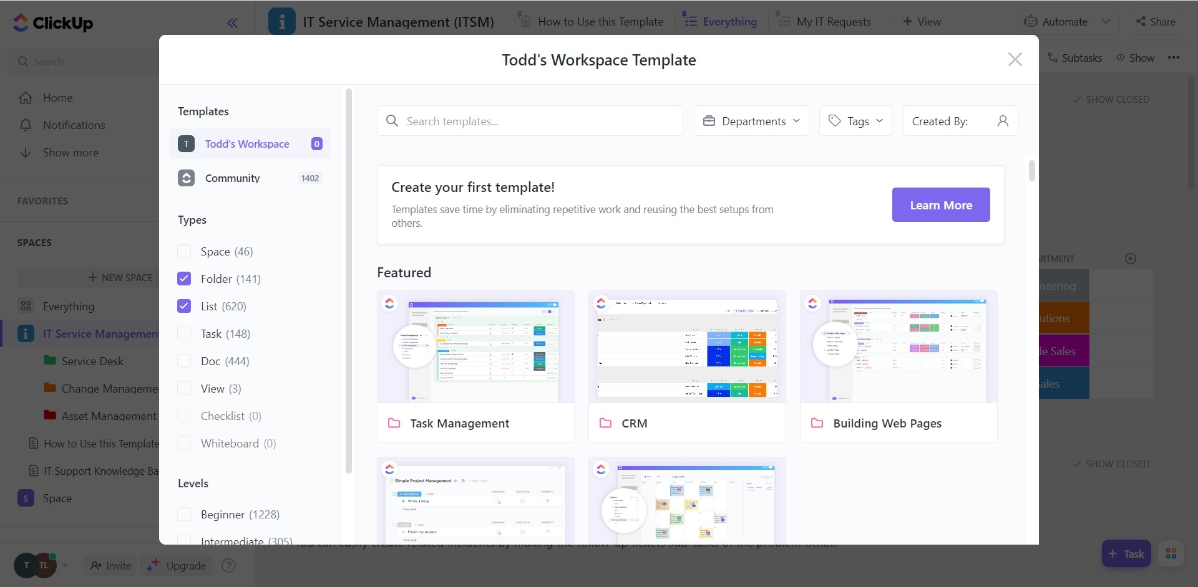Click the ClickUp logo in the sidebar
Viewport: 1198px width, 587px height.
click(53, 23)
